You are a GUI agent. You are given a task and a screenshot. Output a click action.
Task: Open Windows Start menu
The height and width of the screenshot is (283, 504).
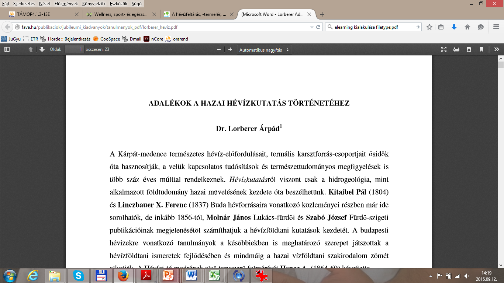pos(10,275)
